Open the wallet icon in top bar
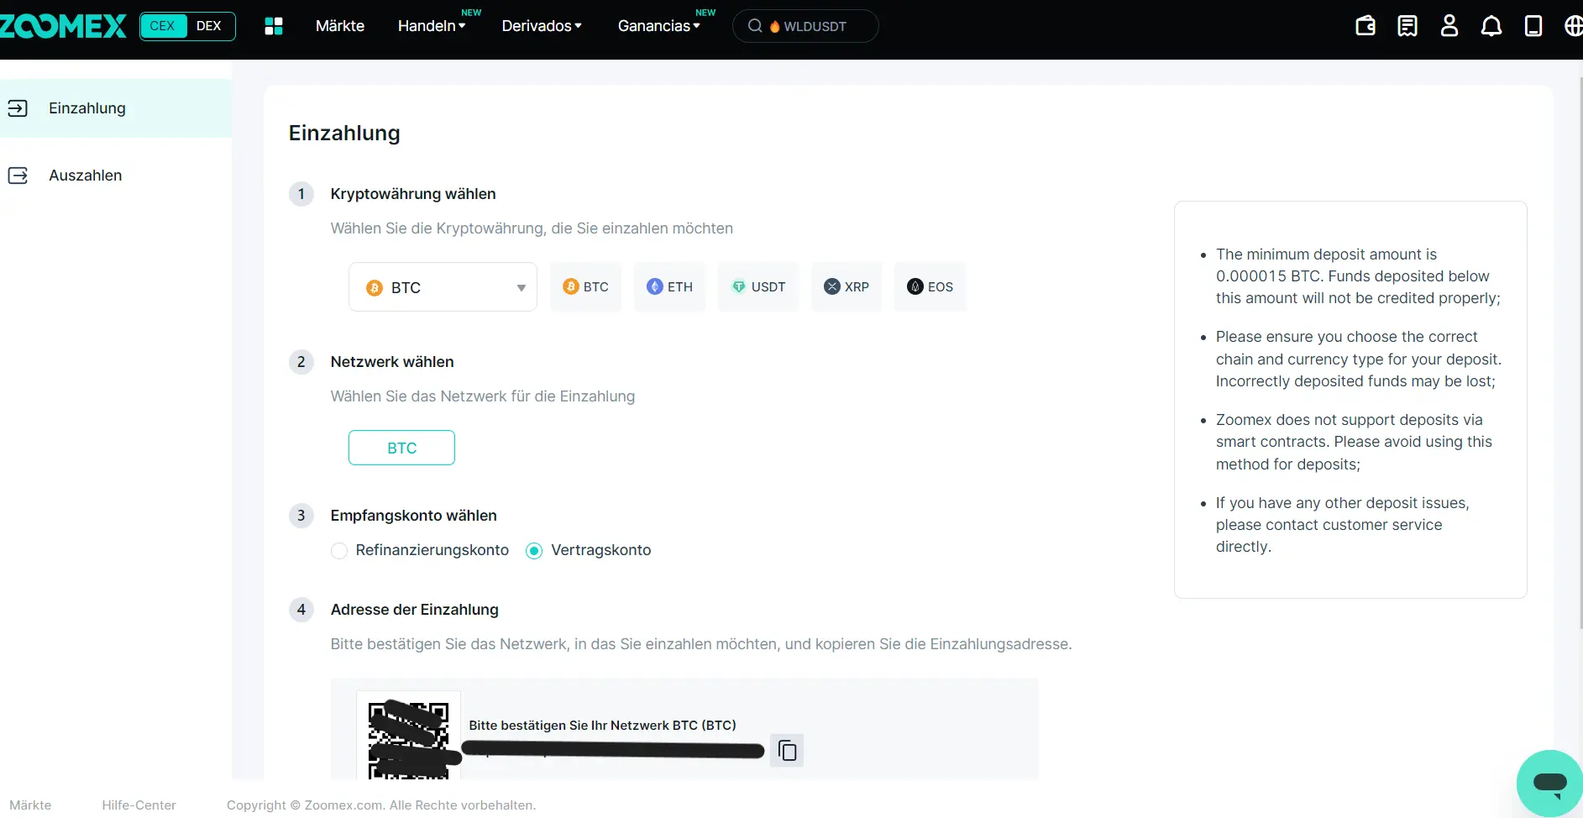Screen dimensions: 1583x818 point(1365,26)
